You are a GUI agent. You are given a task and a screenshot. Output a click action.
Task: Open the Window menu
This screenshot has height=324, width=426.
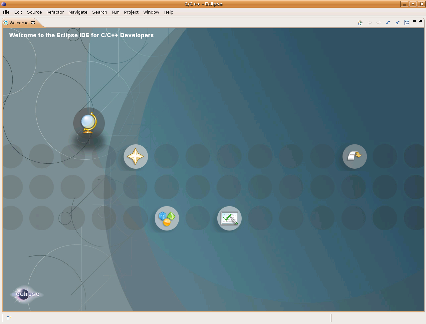coord(151,12)
